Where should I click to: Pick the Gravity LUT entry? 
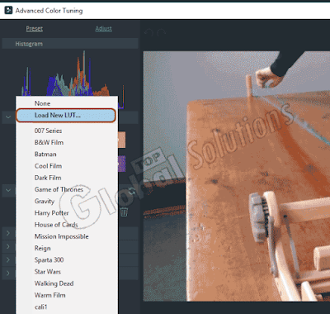pos(67,201)
